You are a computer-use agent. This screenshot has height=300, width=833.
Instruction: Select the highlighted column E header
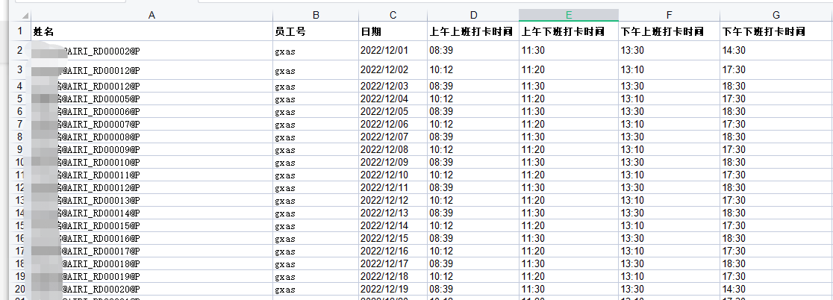point(569,16)
